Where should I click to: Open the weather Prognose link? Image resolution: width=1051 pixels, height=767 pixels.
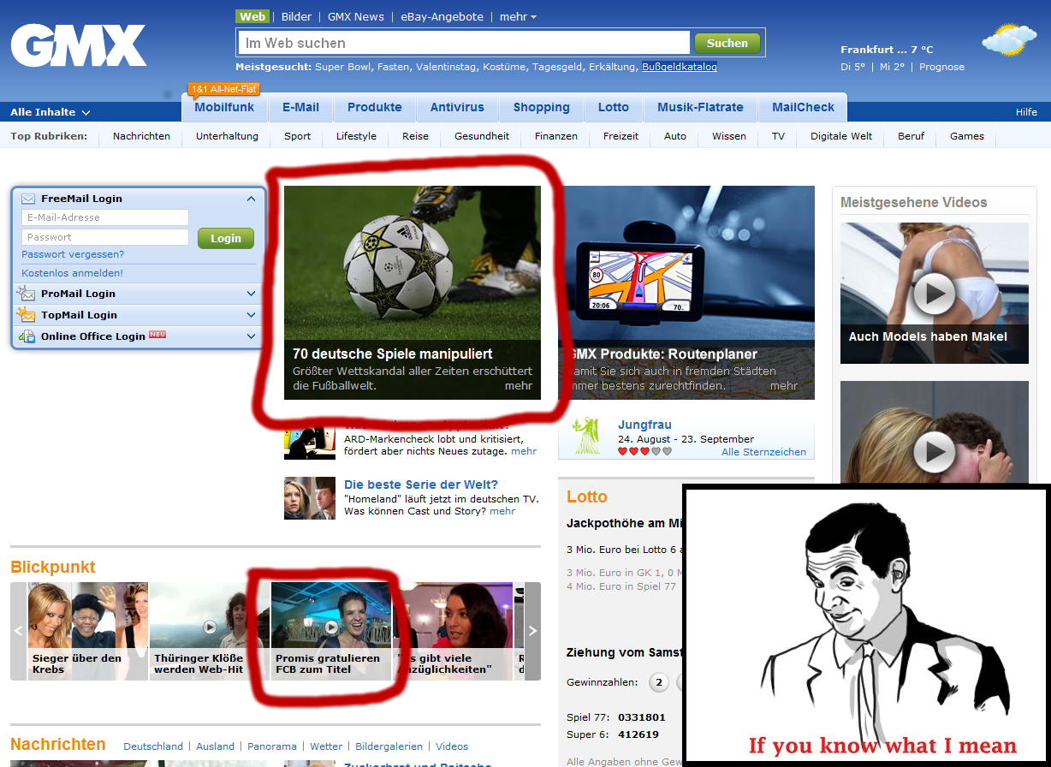[x=941, y=67]
